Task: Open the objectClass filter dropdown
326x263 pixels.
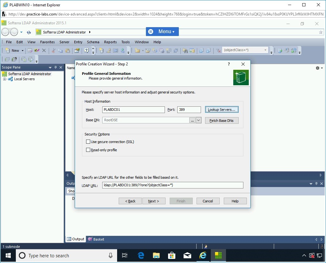Action: [x=265, y=50]
